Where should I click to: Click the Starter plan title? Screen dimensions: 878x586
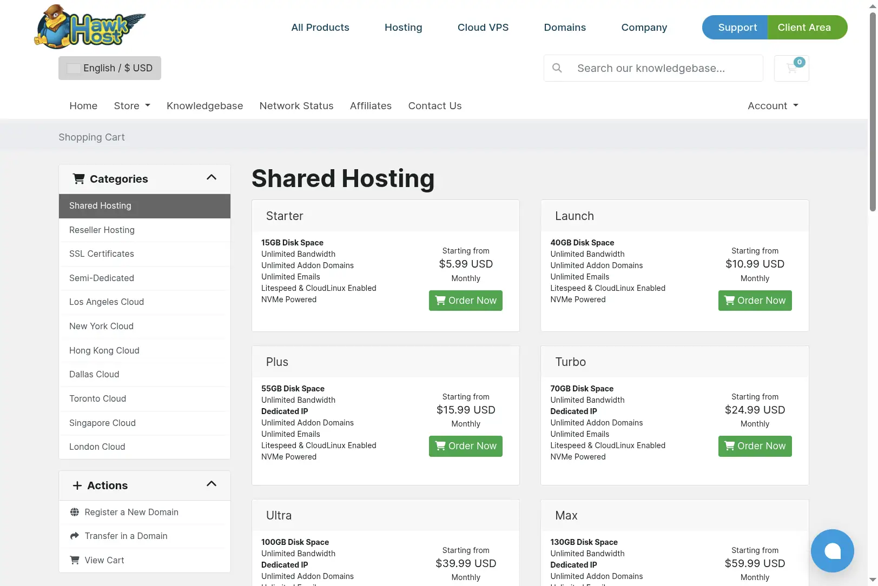point(285,216)
